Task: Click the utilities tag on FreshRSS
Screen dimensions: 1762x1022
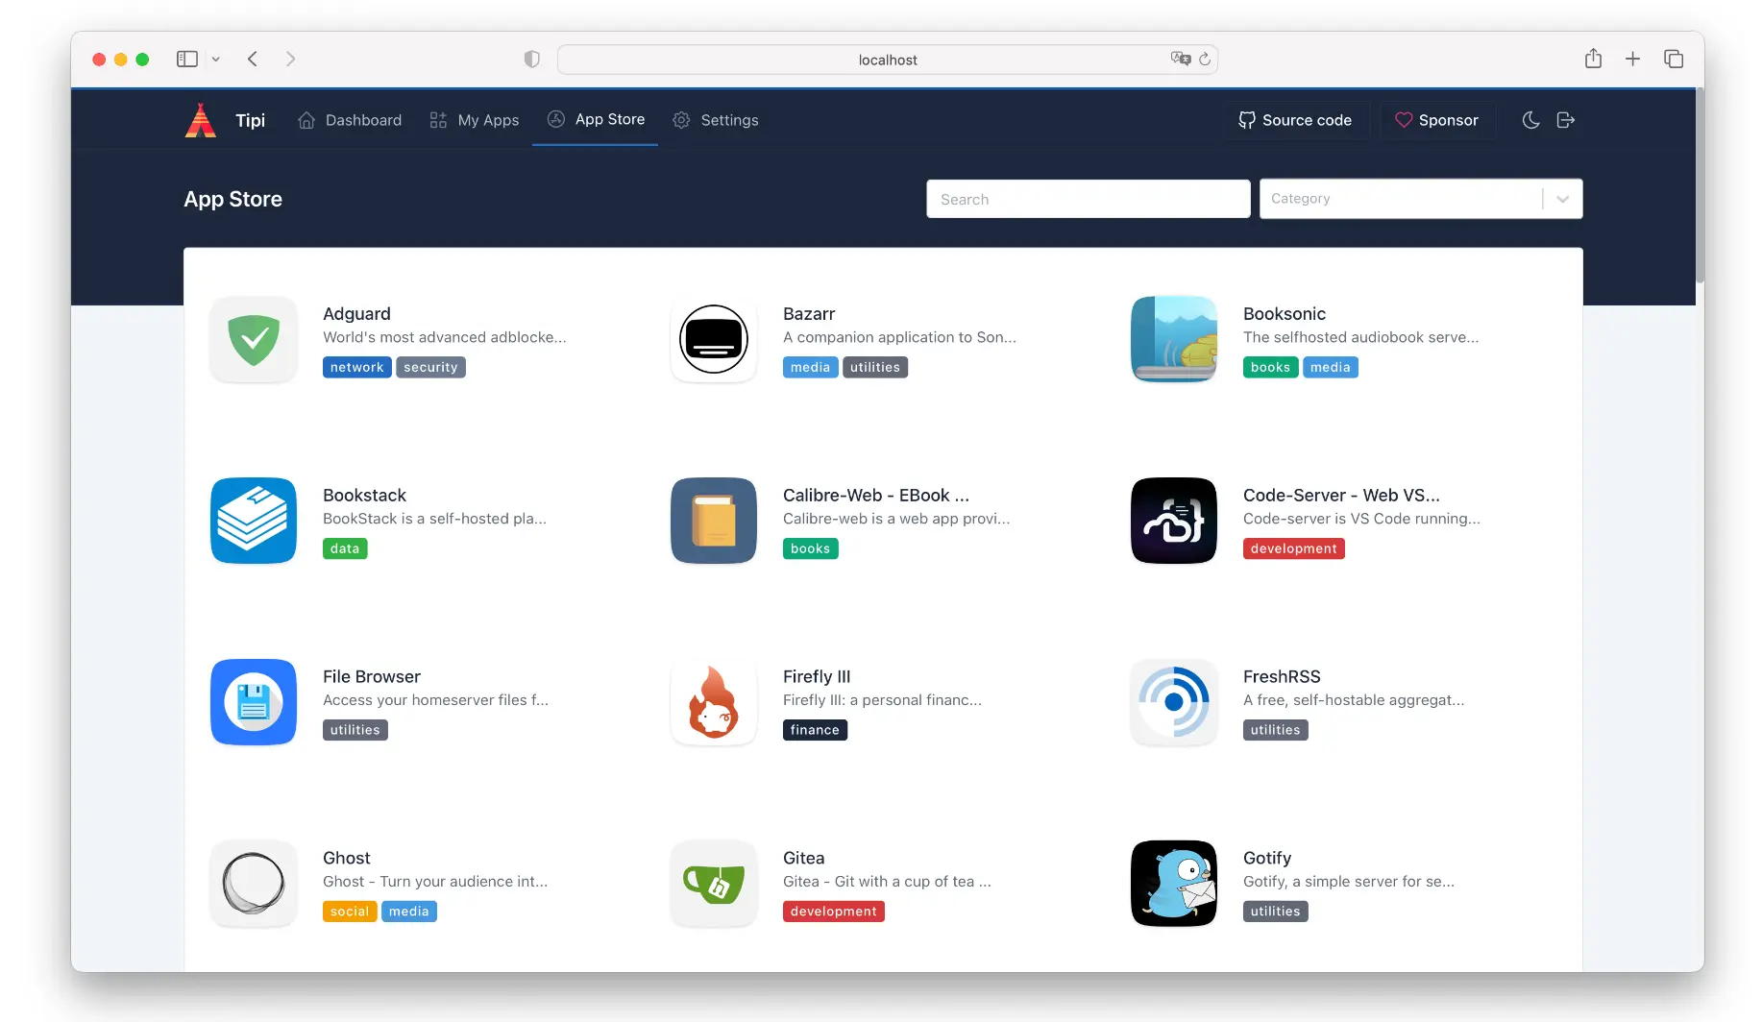Action: (x=1275, y=731)
